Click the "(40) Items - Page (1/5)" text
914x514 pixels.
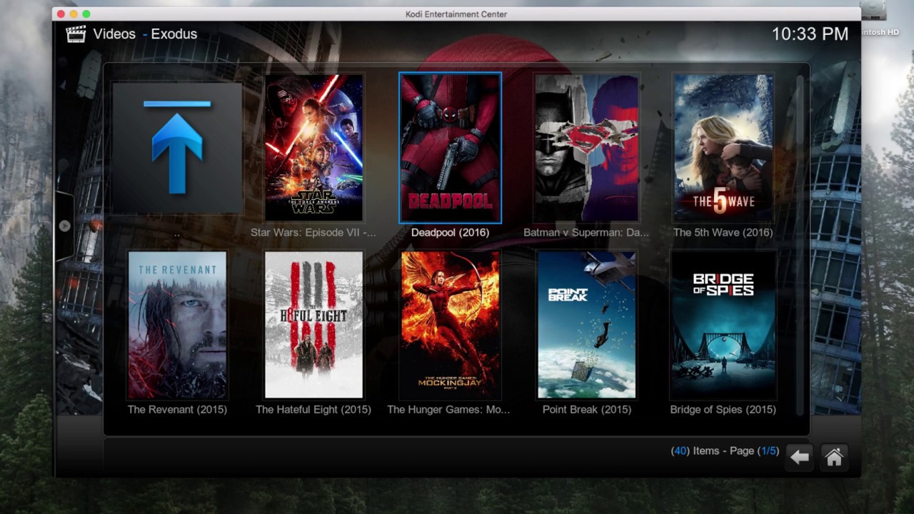(x=725, y=451)
